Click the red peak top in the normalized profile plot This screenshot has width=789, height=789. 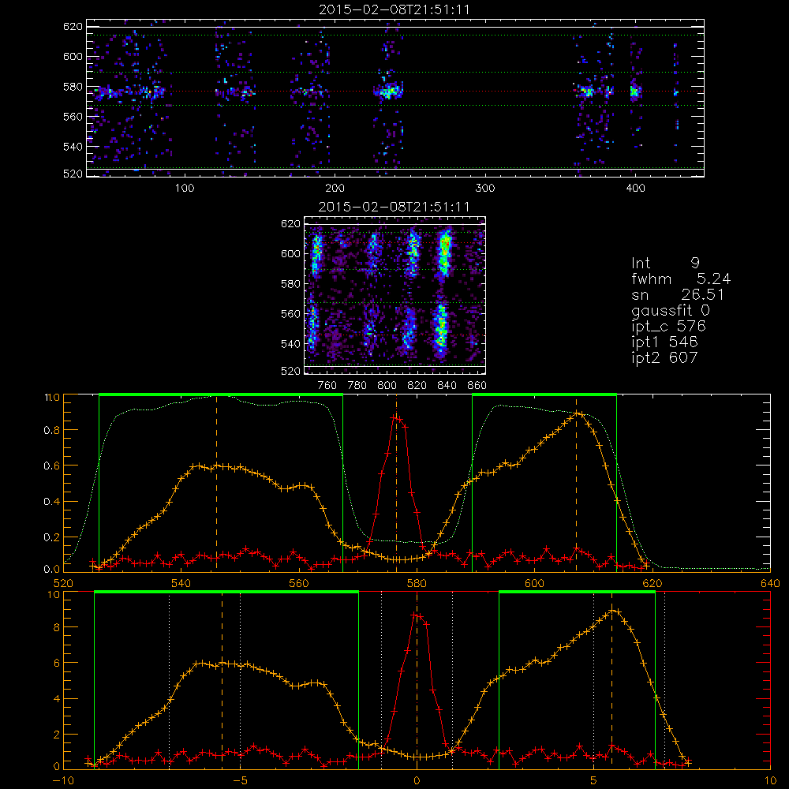click(x=395, y=417)
